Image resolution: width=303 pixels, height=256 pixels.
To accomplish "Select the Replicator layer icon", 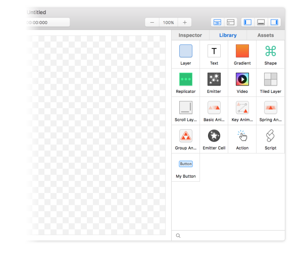I will click(185, 79).
